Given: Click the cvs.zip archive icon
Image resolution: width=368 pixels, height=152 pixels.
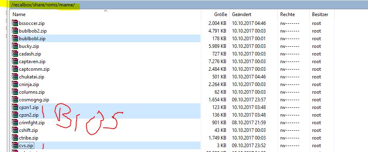Looking at the screenshot, I should [x=15, y=146].
